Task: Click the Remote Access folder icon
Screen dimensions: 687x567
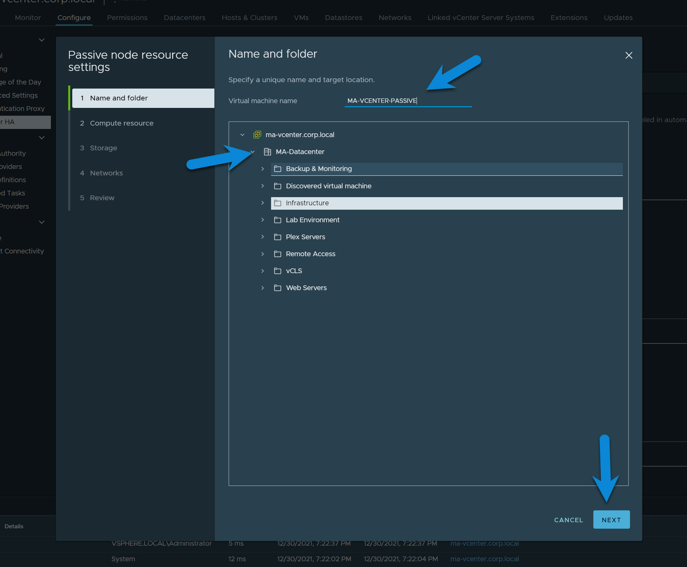Action: pos(278,254)
